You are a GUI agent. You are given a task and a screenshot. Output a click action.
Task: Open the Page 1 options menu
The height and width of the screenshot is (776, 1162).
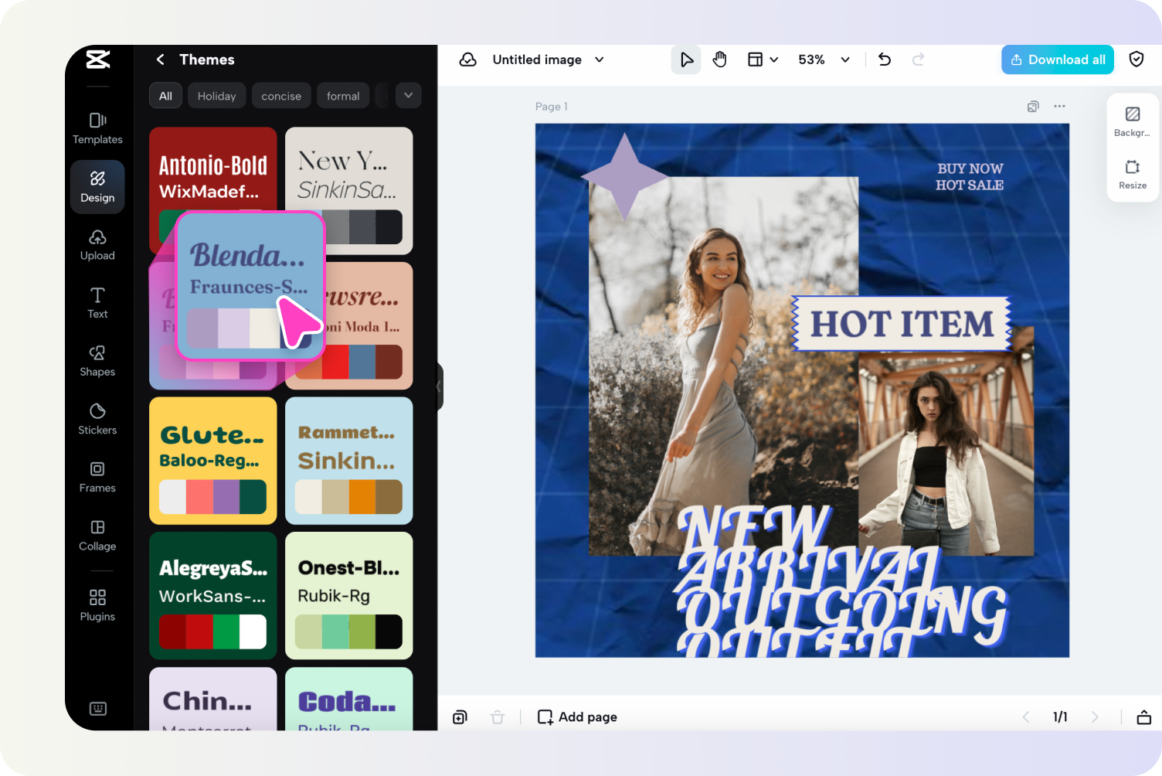pyautogui.click(x=1059, y=106)
